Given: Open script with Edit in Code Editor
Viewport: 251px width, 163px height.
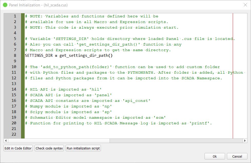Looking at the screenshot, I should point(18,148).
